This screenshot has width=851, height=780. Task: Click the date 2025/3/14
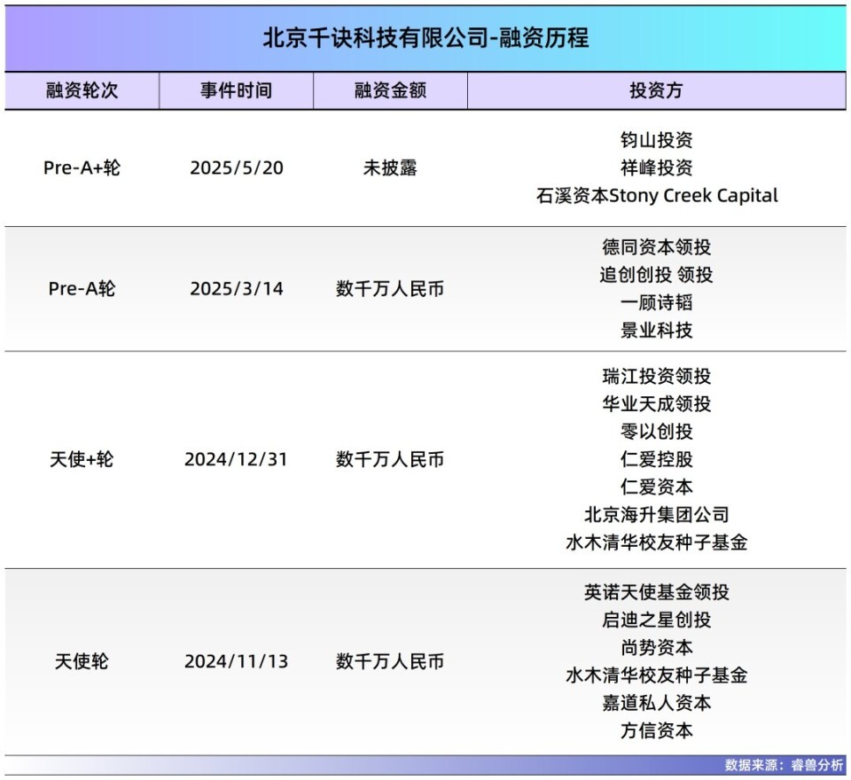pos(237,288)
